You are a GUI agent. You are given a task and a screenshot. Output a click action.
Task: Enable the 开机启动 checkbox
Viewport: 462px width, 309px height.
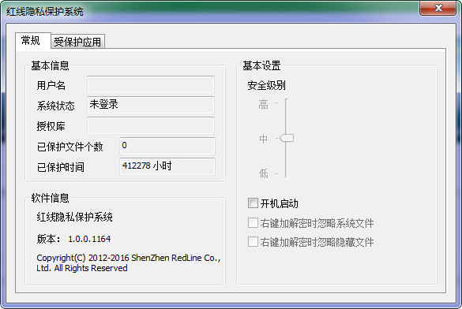(x=253, y=203)
